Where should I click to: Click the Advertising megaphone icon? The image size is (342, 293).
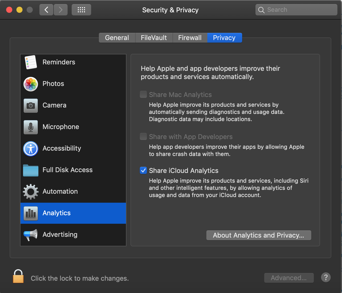pos(31,235)
